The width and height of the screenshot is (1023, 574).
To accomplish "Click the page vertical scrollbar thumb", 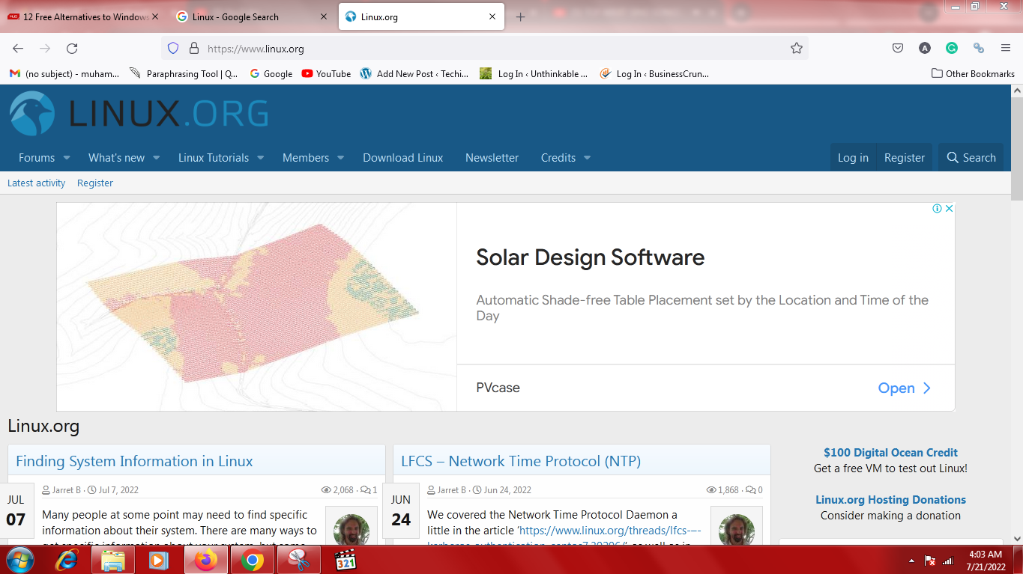I will tap(1016, 148).
